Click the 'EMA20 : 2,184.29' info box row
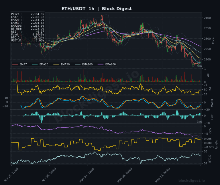Screen dimensions: 220x185 point(27,20)
